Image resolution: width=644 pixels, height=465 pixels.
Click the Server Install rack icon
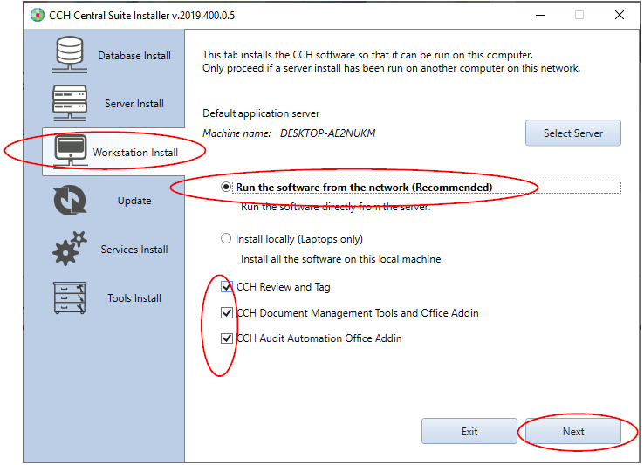70,103
